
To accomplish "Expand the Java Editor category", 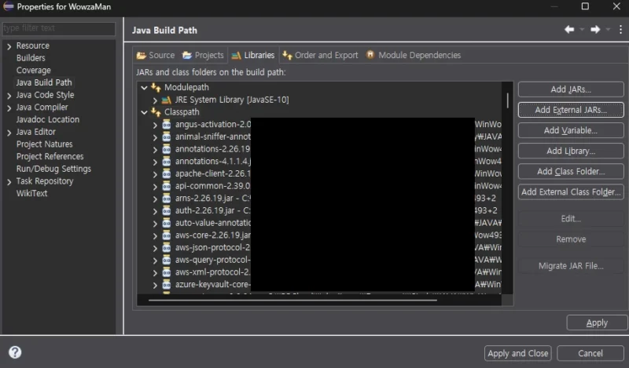I will 9,133.
